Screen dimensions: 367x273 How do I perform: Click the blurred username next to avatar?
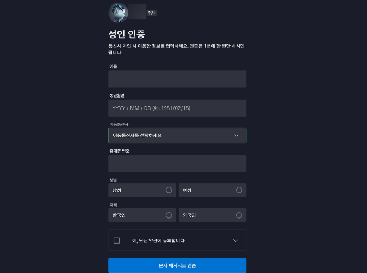tap(138, 11)
